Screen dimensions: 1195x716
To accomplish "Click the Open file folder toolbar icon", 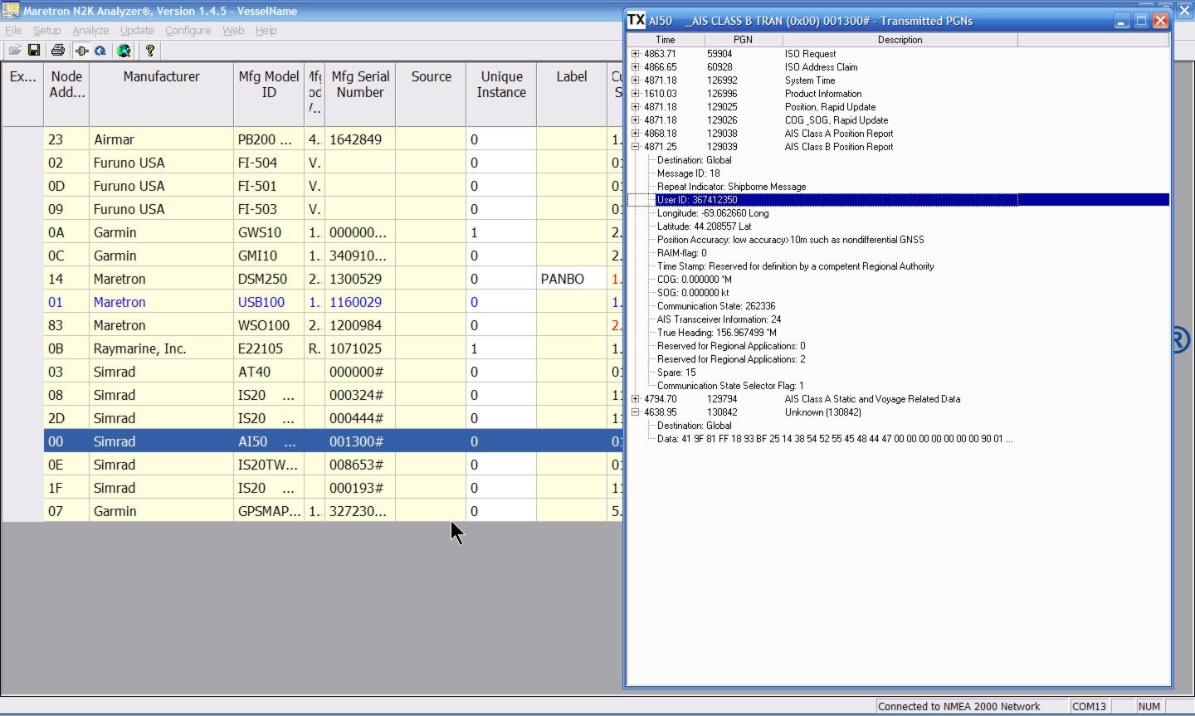I will (15, 51).
